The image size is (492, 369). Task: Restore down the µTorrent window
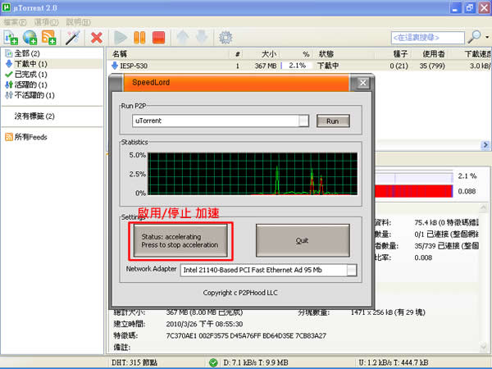(x=470, y=8)
